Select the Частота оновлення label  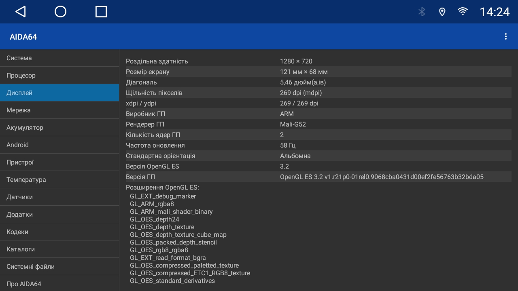155,145
